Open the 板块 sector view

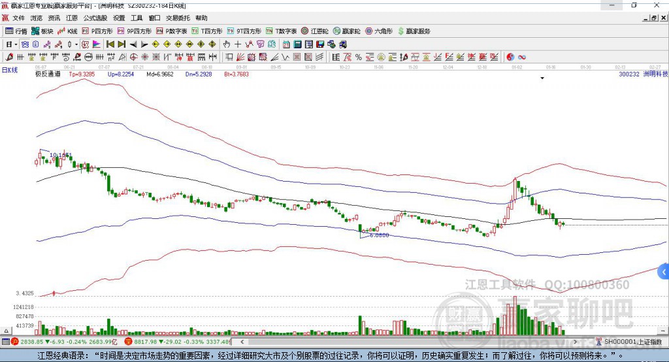(x=42, y=31)
